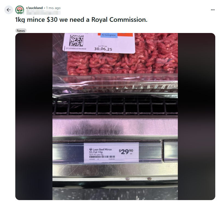
Task: Click the dark blurred right margin of the image
Action: click(x=196, y=116)
